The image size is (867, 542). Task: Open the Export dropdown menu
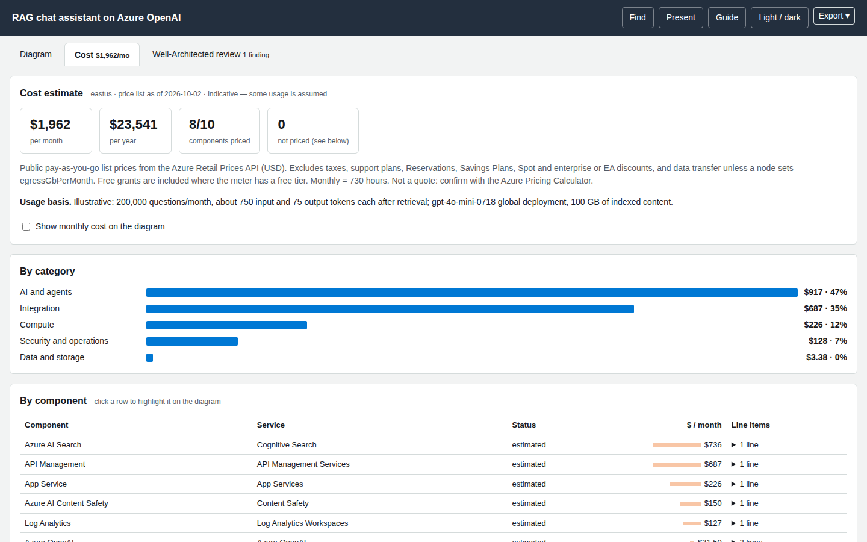pyautogui.click(x=834, y=16)
